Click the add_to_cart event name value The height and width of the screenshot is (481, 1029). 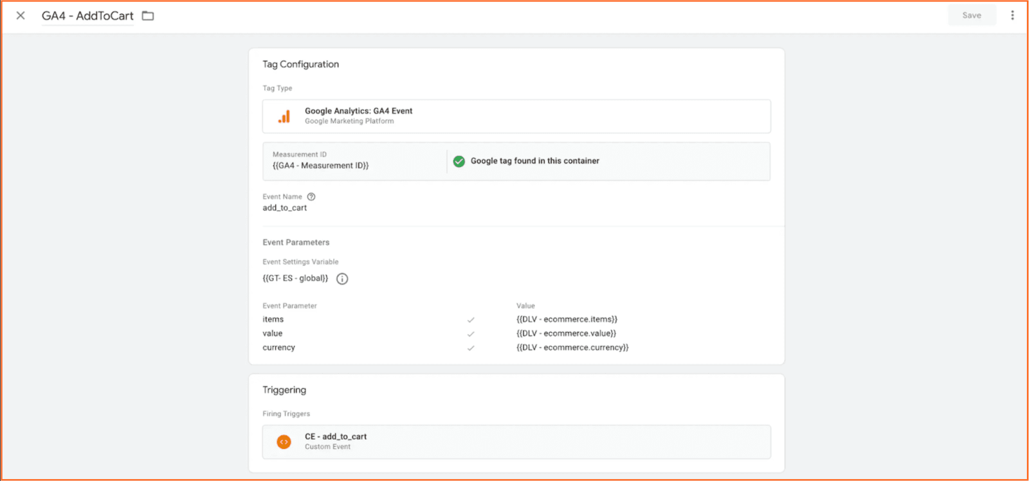pyautogui.click(x=284, y=208)
